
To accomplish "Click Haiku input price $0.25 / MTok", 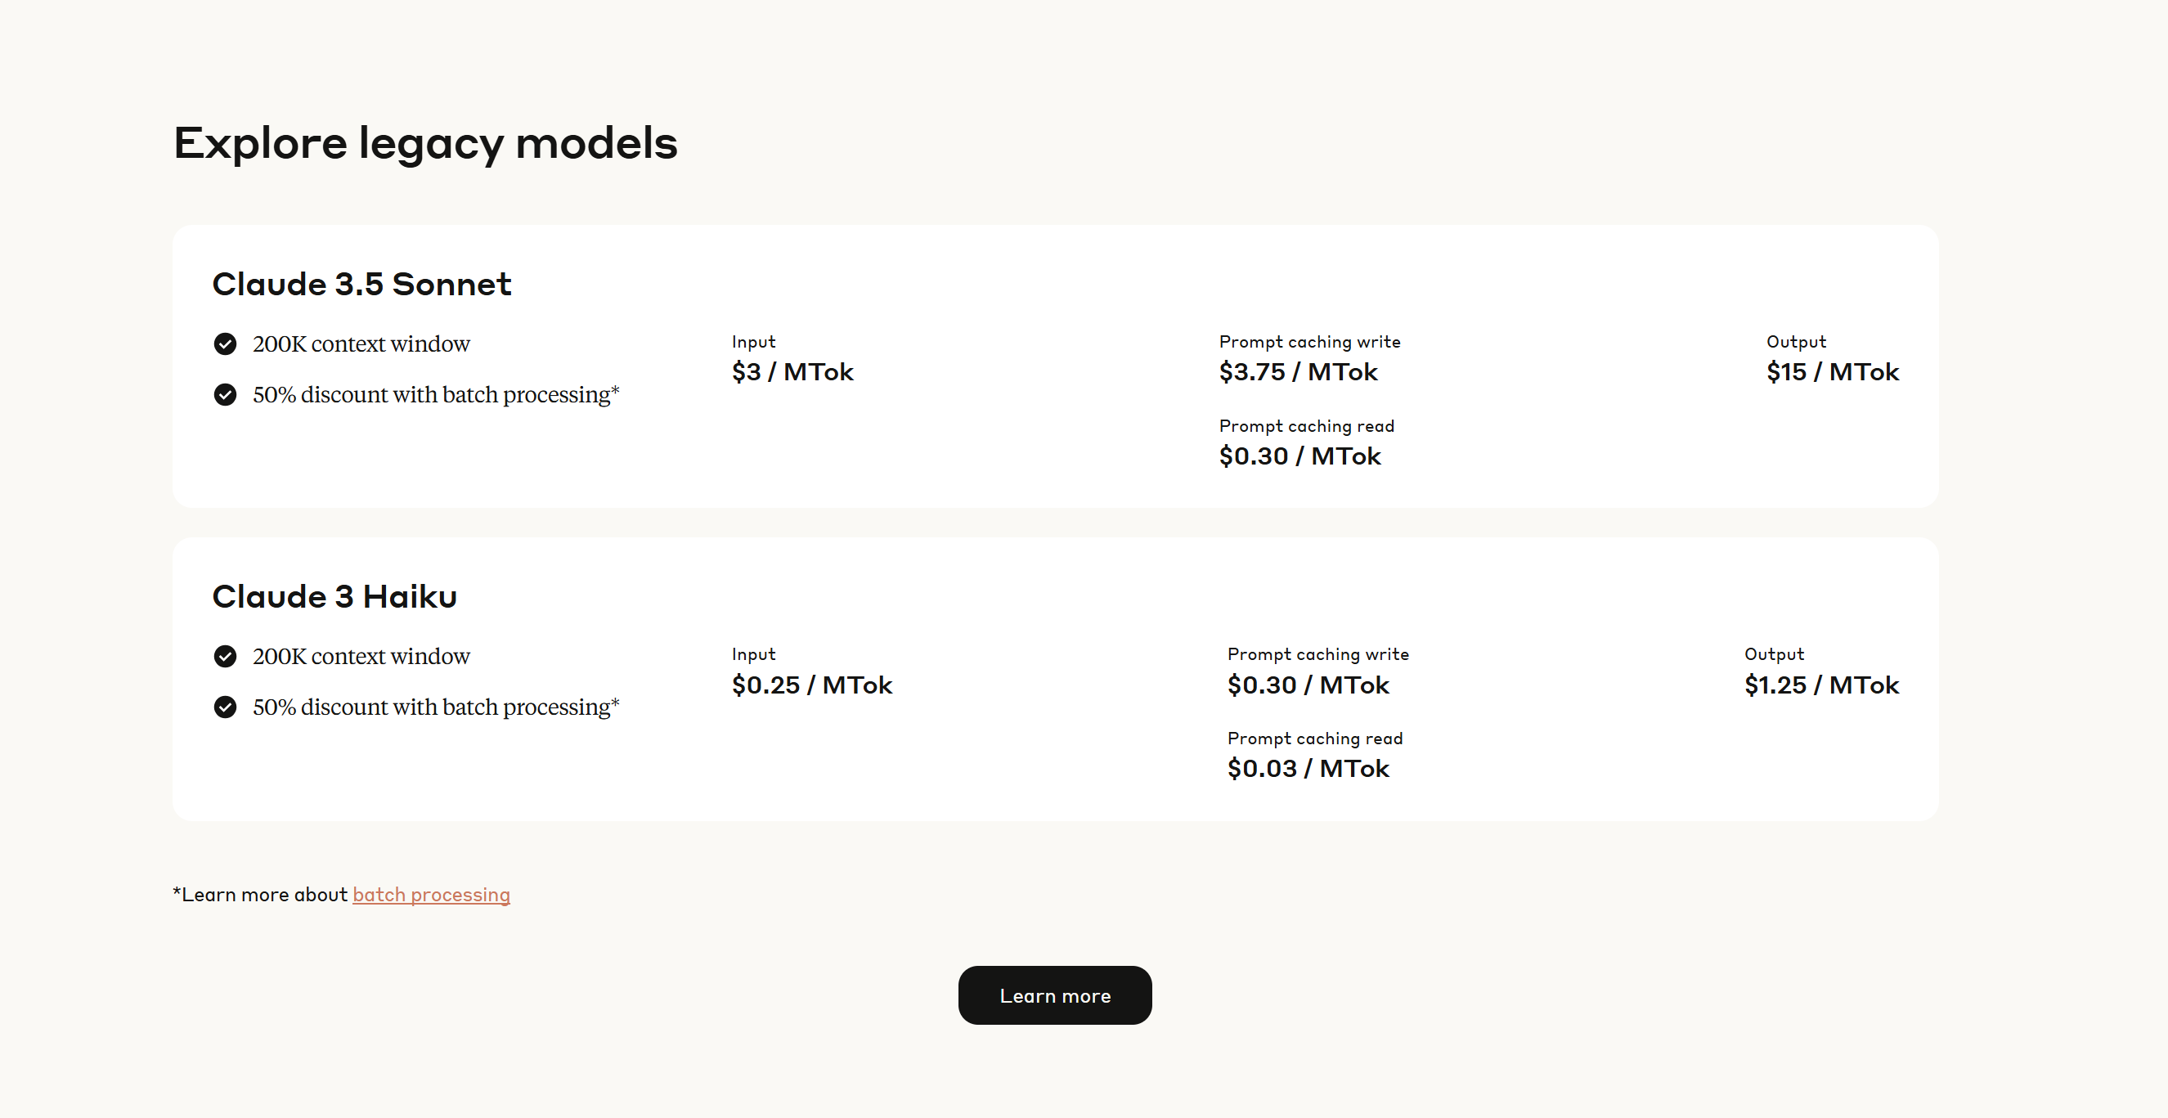I will [811, 685].
